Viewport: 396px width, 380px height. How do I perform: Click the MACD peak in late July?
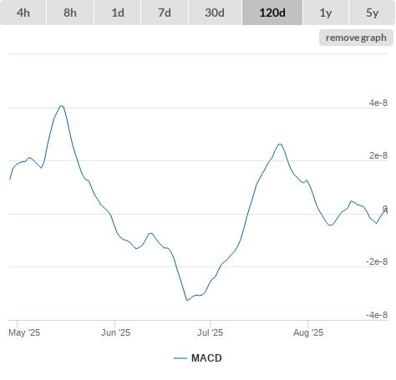pyautogui.click(x=280, y=144)
